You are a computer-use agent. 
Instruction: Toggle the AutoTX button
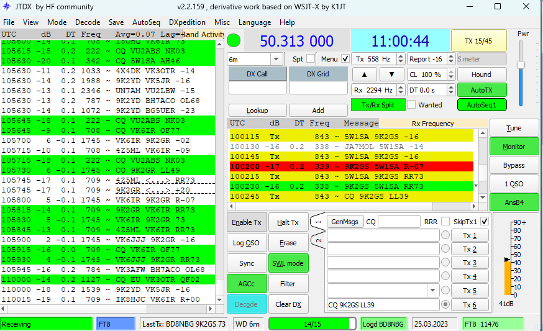[481, 90]
